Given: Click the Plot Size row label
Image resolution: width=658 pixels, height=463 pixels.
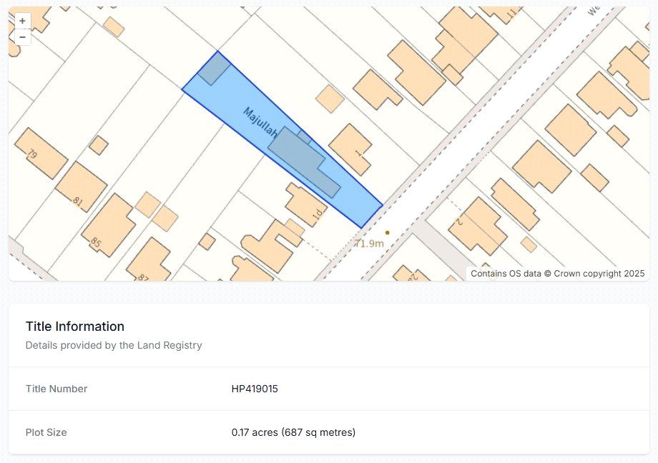Looking at the screenshot, I should click(46, 432).
